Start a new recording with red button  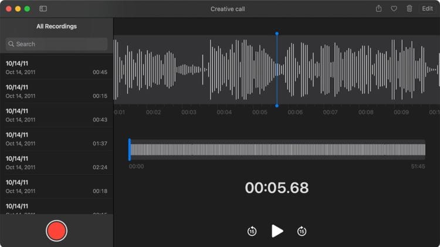[x=56, y=231]
